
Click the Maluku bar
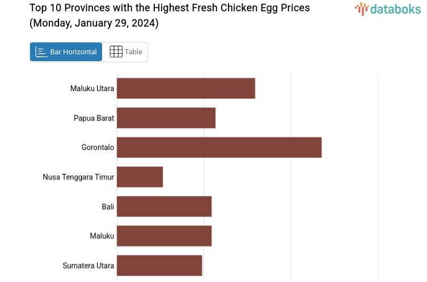pos(164,236)
